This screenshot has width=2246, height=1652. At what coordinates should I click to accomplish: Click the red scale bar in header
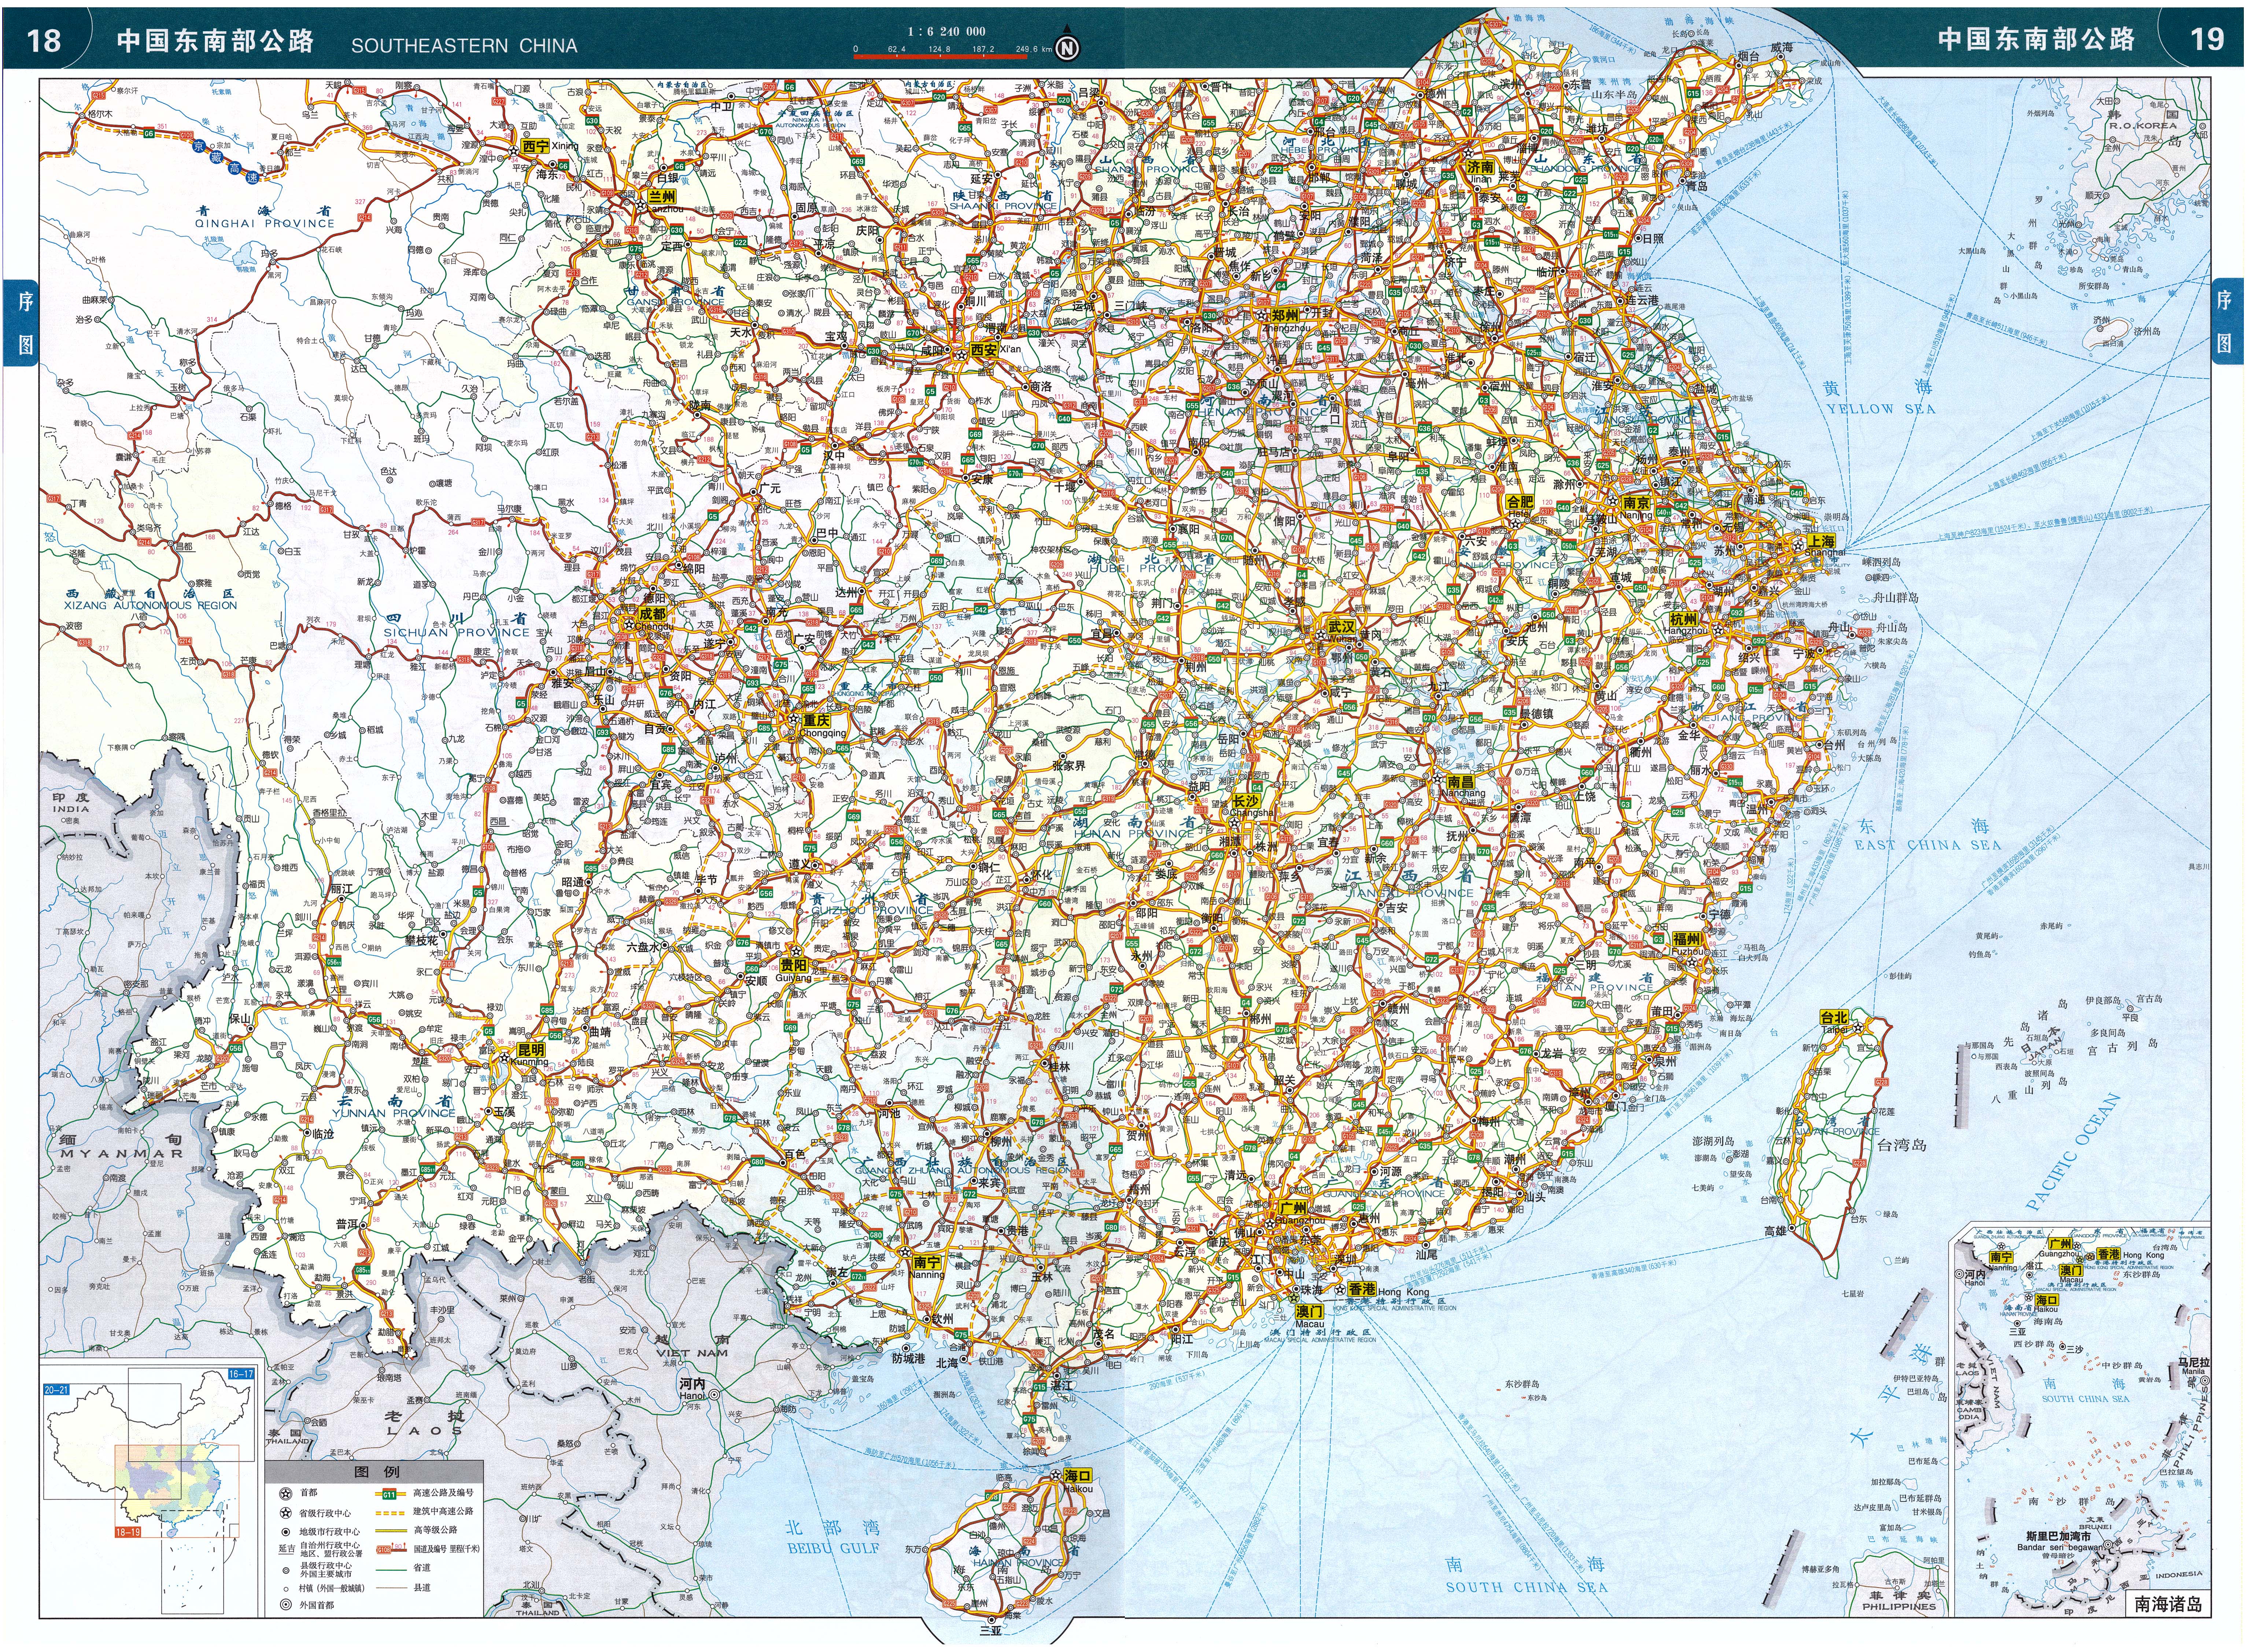click(x=940, y=57)
